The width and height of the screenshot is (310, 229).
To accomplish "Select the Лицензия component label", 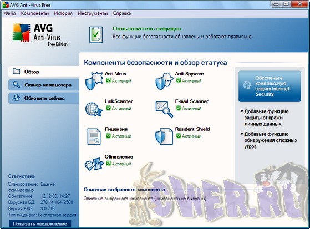I will pyautogui.click(x=116, y=129).
